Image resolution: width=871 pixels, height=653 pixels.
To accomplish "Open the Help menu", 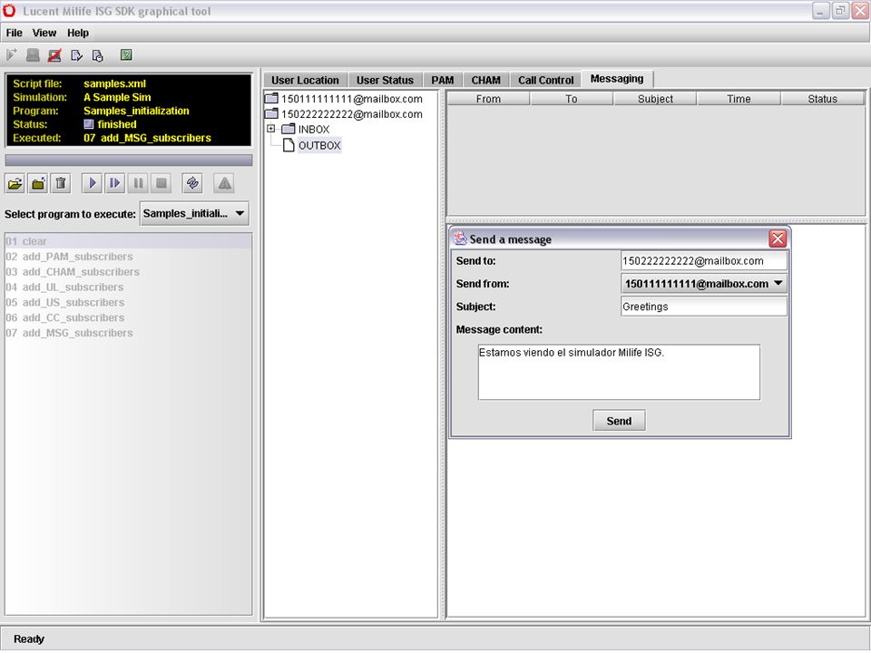I will [78, 33].
